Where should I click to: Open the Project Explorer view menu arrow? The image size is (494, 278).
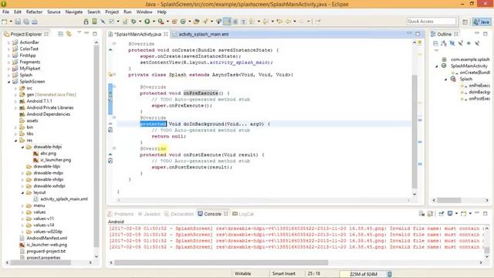coord(79,33)
